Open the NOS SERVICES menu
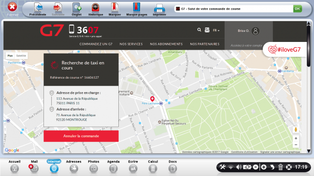The image size is (314, 176). 131,44
